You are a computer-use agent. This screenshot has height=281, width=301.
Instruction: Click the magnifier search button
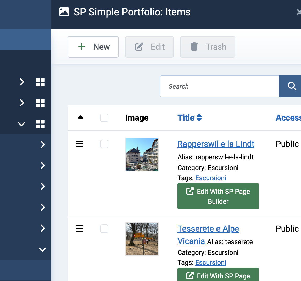(x=291, y=86)
